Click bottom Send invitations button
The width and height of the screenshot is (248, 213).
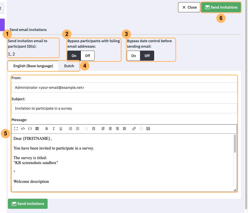[x=28, y=204]
